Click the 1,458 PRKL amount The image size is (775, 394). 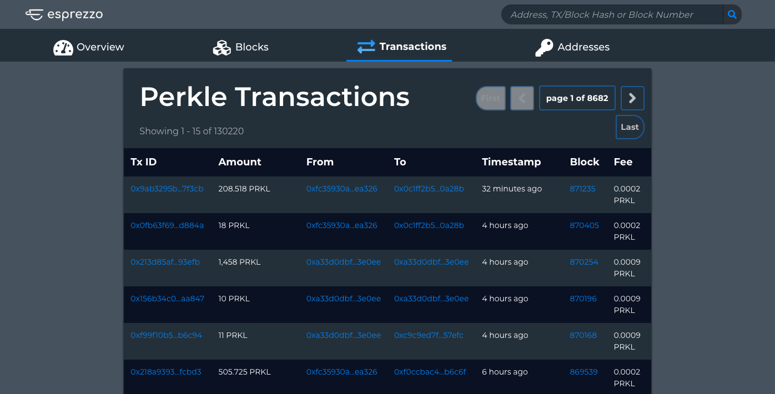tap(239, 262)
